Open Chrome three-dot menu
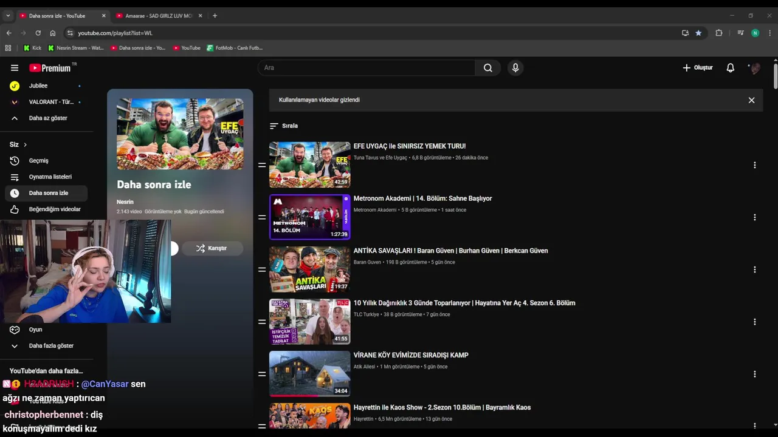Image resolution: width=778 pixels, height=437 pixels. pos(770,33)
